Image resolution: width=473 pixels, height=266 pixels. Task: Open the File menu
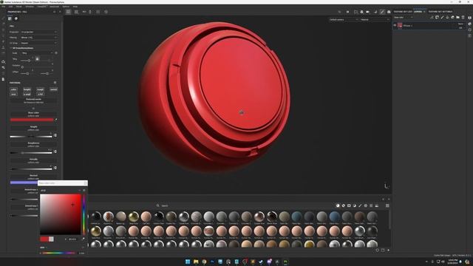[x=3, y=7]
